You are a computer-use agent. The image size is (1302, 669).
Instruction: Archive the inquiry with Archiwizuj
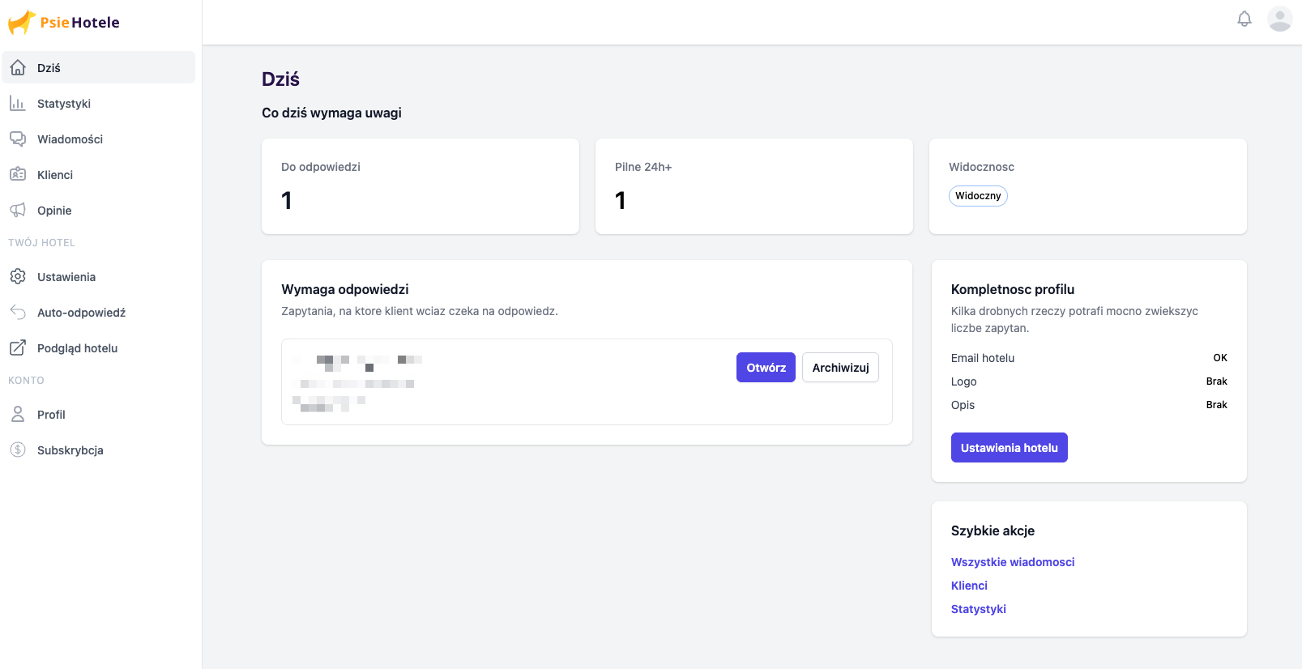[840, 368]
